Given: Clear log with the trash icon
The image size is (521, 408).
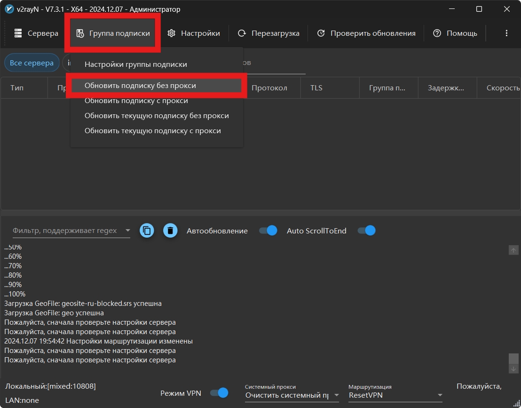Looking at the screenshot, I should [170, 231].
